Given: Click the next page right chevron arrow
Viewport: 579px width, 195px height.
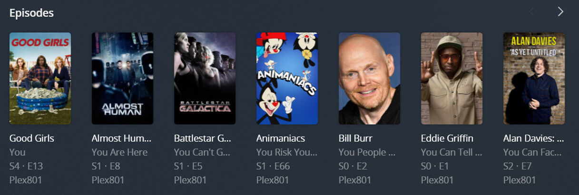Looking at the screenshot, I should (x=560, y=12).
